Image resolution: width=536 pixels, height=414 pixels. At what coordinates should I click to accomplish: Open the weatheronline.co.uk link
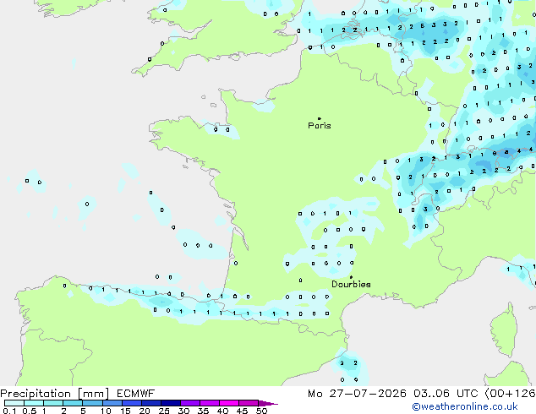[x=464, y=406]
